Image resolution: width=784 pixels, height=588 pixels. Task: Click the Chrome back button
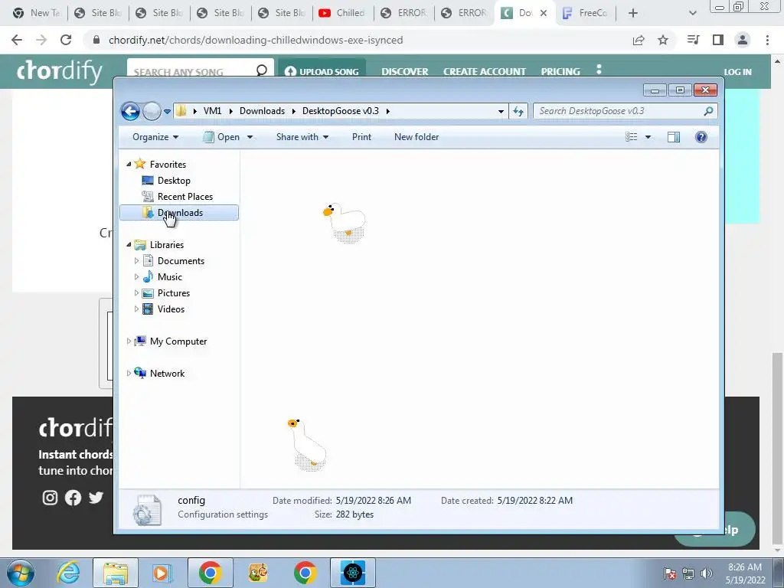(x=17, y=40)
